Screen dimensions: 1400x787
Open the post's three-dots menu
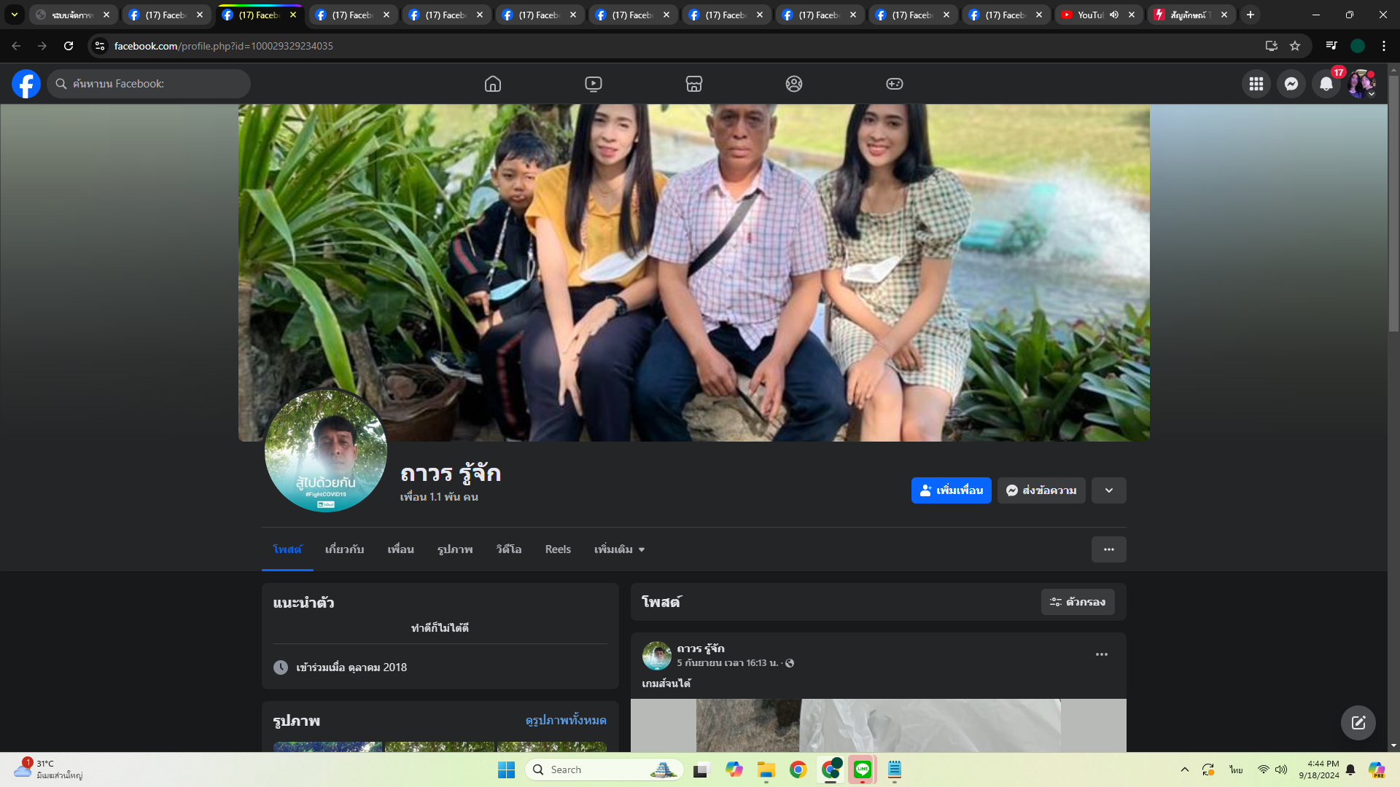pos(1102,654)
